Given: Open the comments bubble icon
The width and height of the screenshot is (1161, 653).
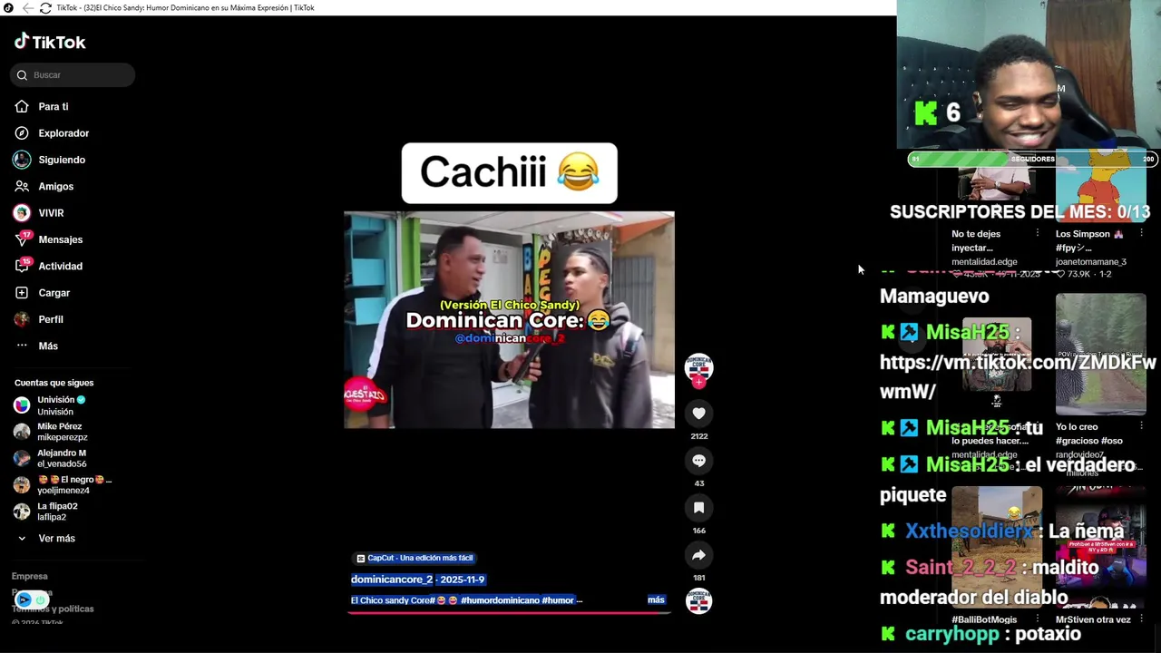Looking at the screenshot, I should 698,461.
